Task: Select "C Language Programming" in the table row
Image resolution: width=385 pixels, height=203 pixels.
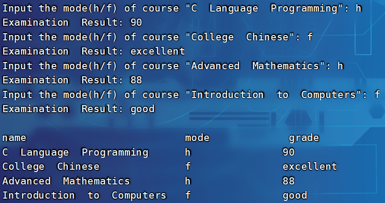Action: [75, 152]
